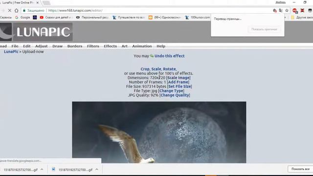Click the Scale link
Image resolution: width=313 pixels, height=176 pixels.
(156, 69)
